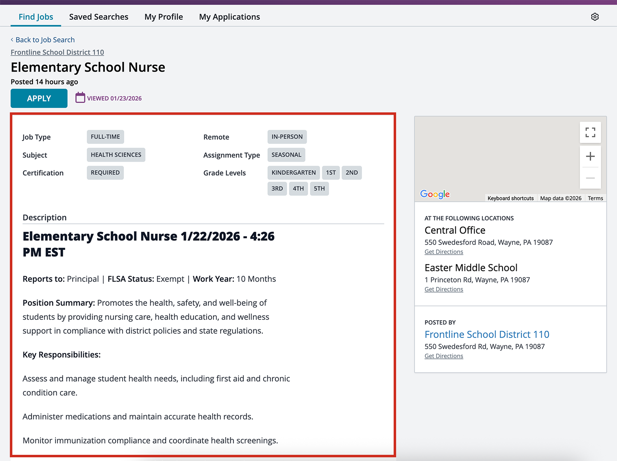Zoom in on the locations map
617x461 pixels.
click(x=590, y=156)
